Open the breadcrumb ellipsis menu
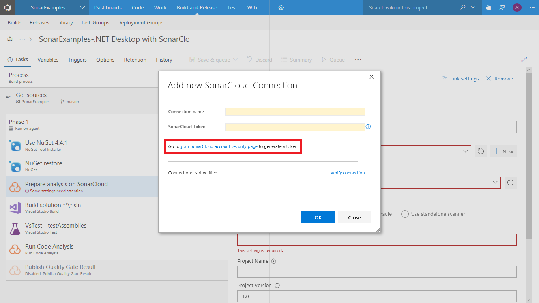Screen dimensions: 539x303 (x=22, y=39)
